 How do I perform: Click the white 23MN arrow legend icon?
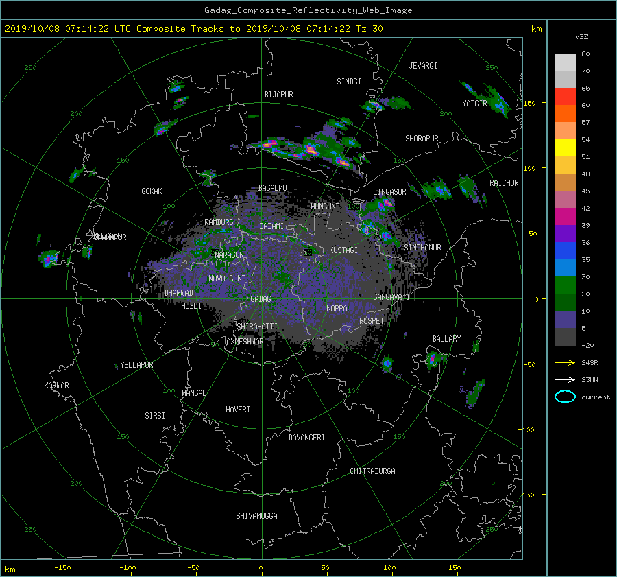click(565, 379)
